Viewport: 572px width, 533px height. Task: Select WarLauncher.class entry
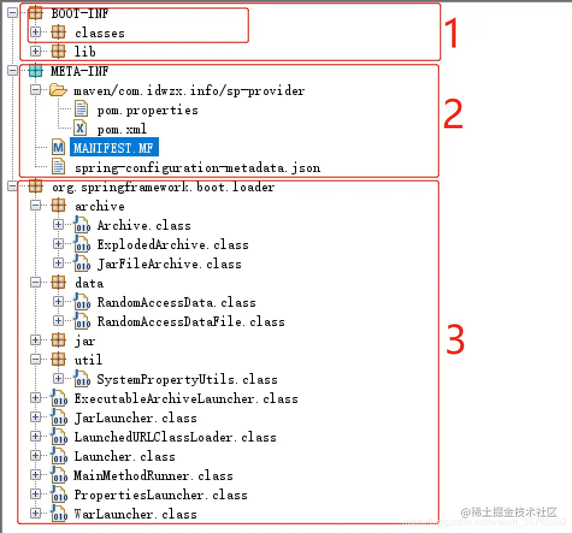135,514
